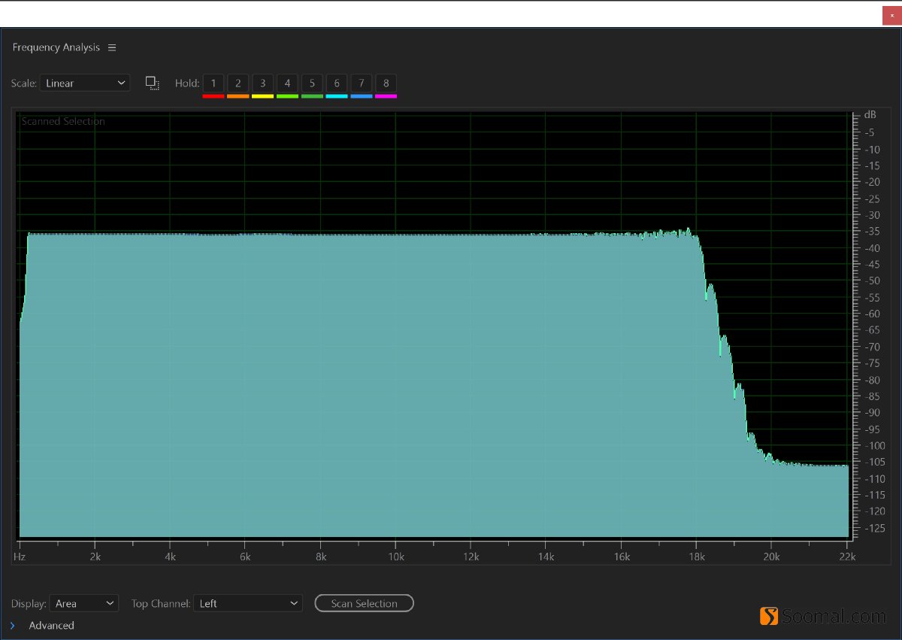Viewport: 902px width, 640px height.
Task: Click the Hold 2 snapshot icon
Action: 238,83
